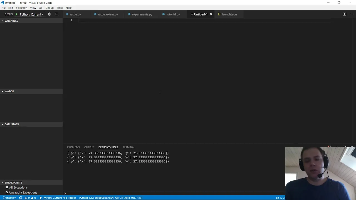Open the debug configuration dropdown Python: Current
This screenshot has height=200, width=356.
pos(32,14)
